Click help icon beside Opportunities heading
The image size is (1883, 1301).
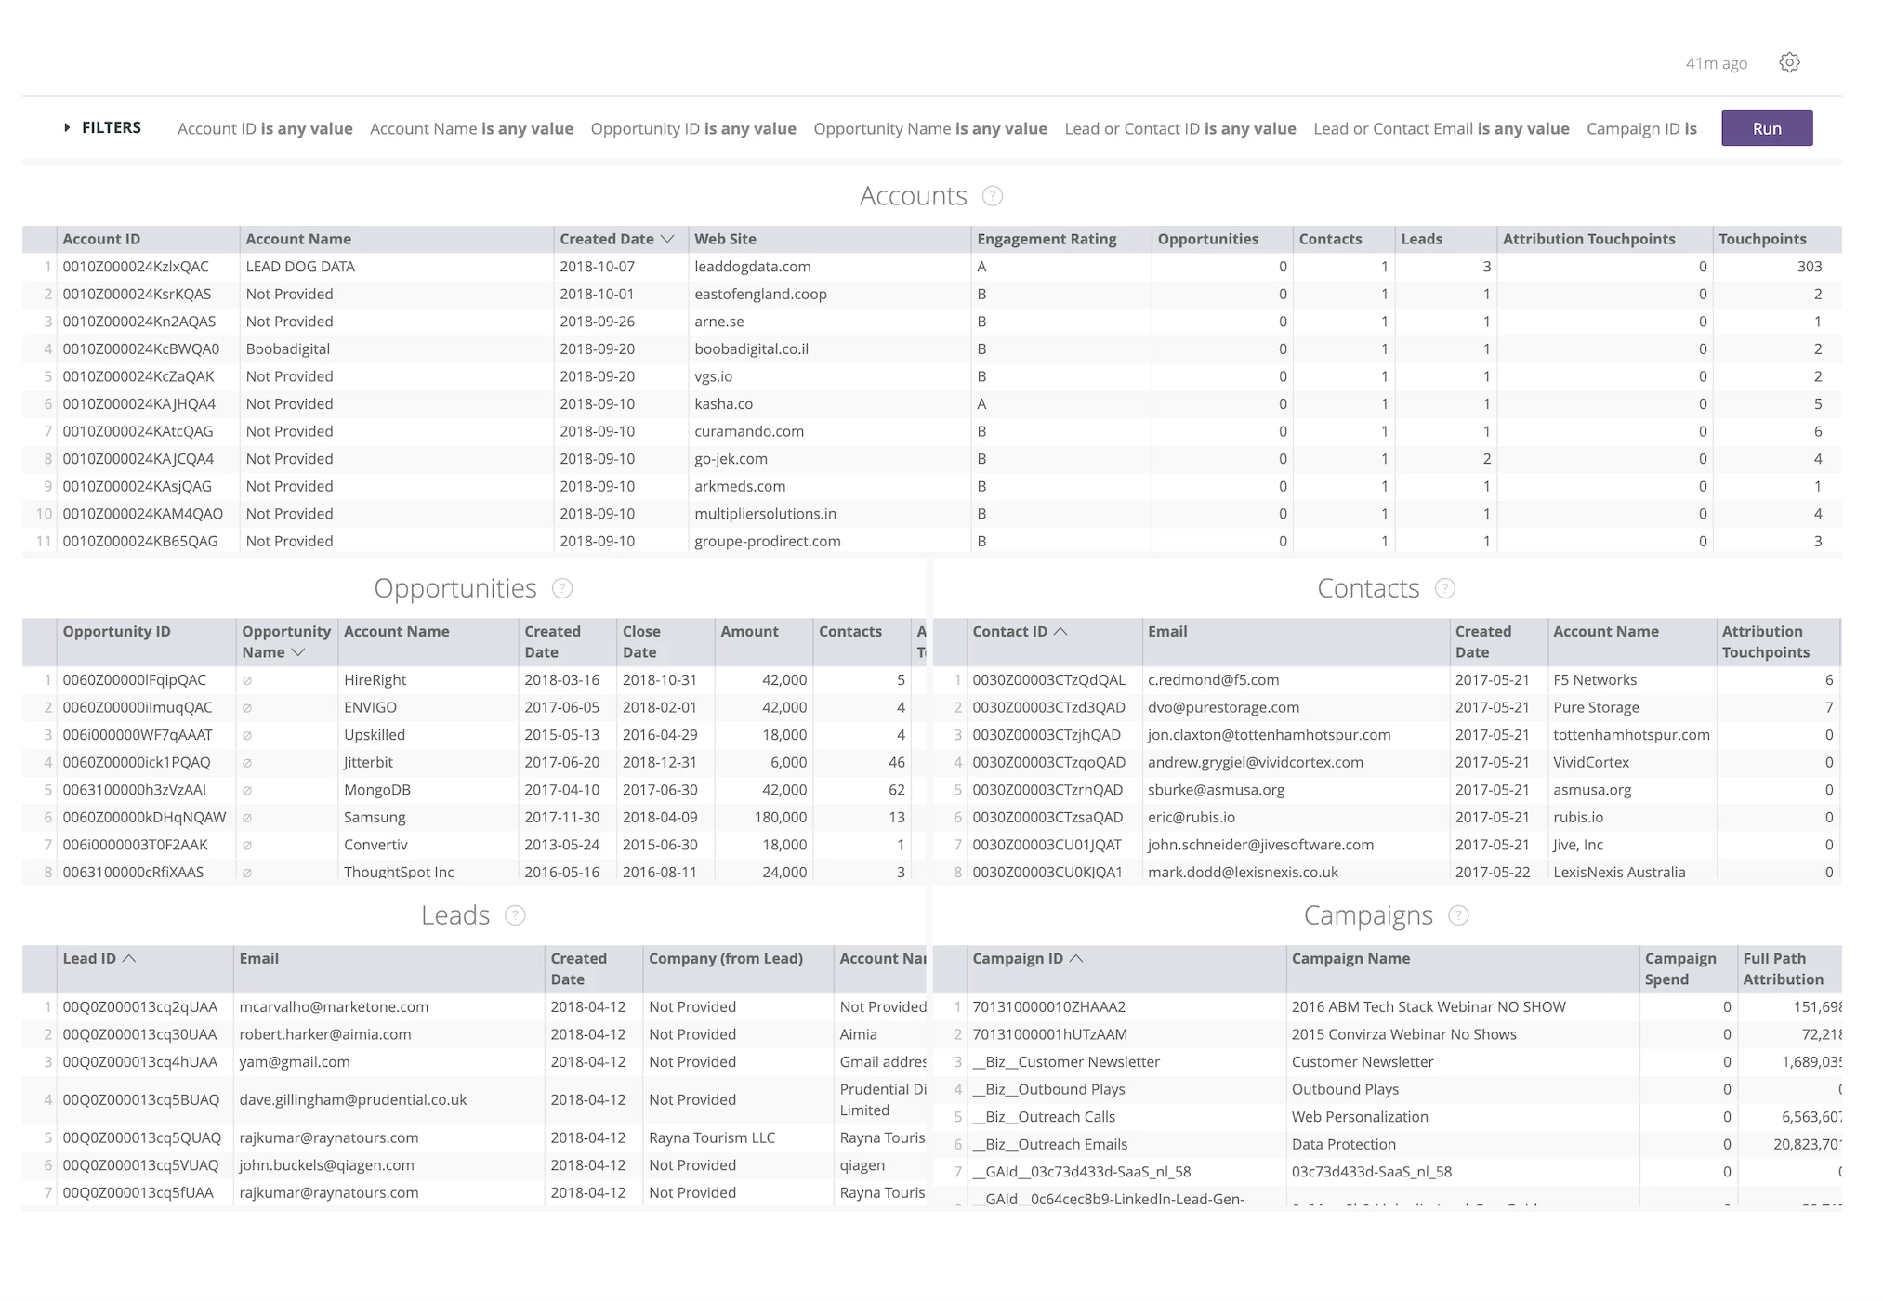[561, 588]
